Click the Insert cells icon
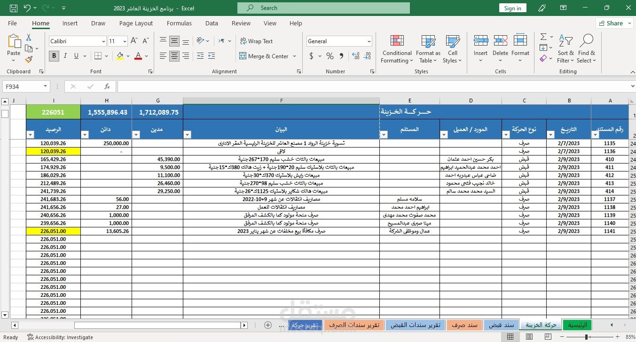The height and width of the screenshot is (342, 636). (x=480, y=41)
